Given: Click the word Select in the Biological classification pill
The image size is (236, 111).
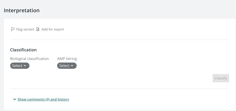Looking at the screenshot, I should point(17,66).
